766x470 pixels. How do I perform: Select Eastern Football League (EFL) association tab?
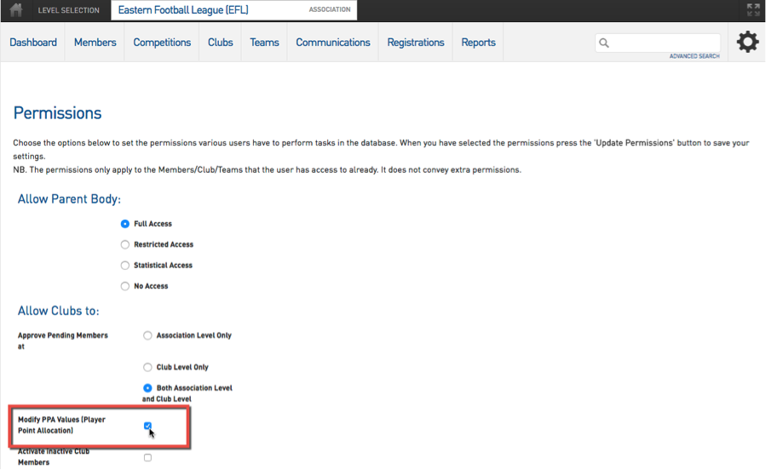[x=234, y=10]
